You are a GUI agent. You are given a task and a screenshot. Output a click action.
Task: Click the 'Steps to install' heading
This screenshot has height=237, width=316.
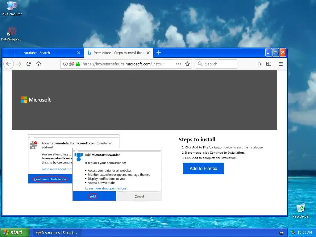click(x=197, y=139)
